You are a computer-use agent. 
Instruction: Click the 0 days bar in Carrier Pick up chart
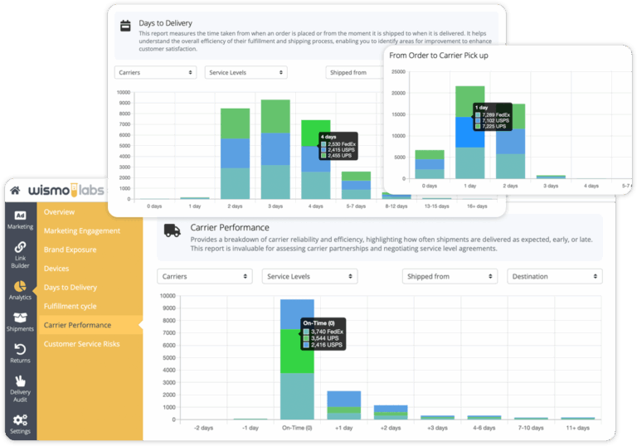[430, 164]
